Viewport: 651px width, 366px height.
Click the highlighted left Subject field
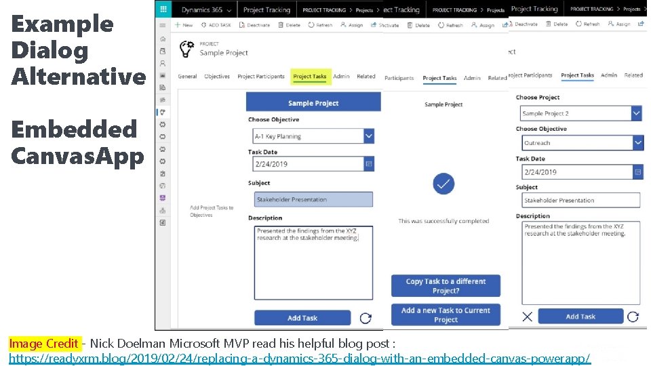click(313, 199)
